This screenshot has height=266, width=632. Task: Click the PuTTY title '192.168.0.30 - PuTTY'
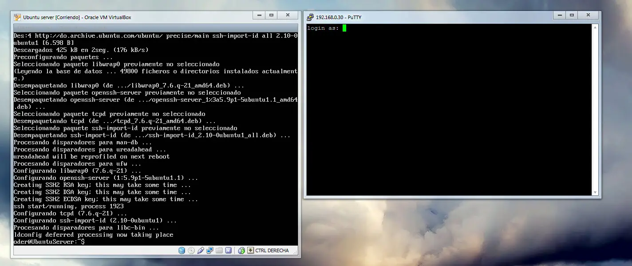[338, 17]
